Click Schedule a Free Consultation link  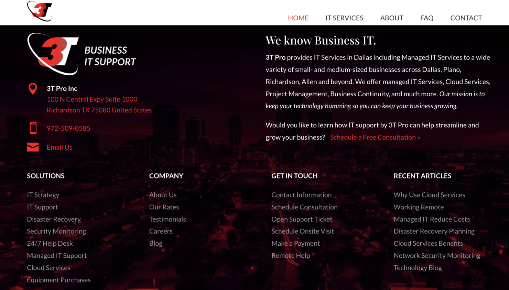(x=375, y=137)
